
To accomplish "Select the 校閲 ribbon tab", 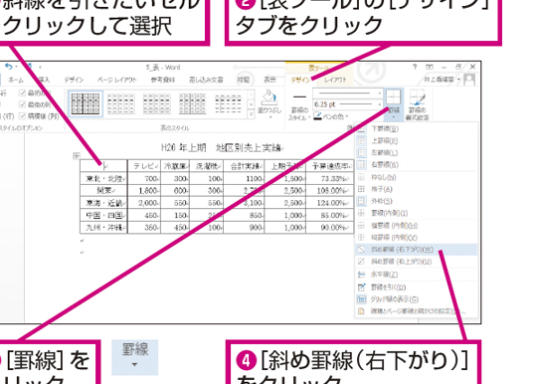I will click(x=244, y=80).
